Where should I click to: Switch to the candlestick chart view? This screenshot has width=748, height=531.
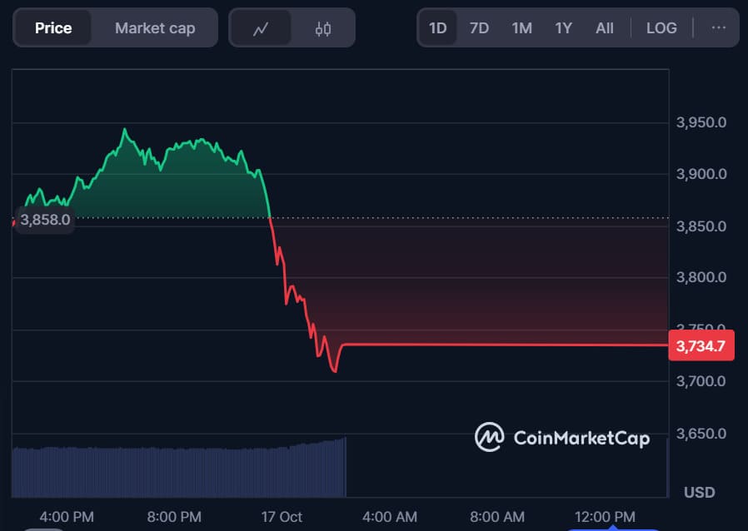pos(323,28)
